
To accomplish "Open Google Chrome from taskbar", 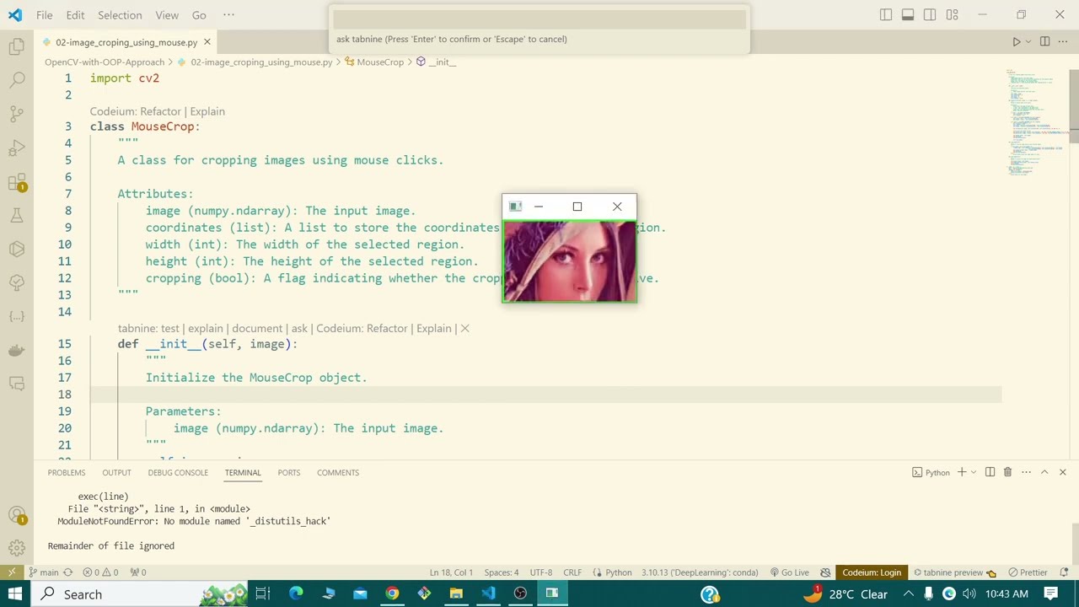I will pyautogui.click(x=393, y=594).
